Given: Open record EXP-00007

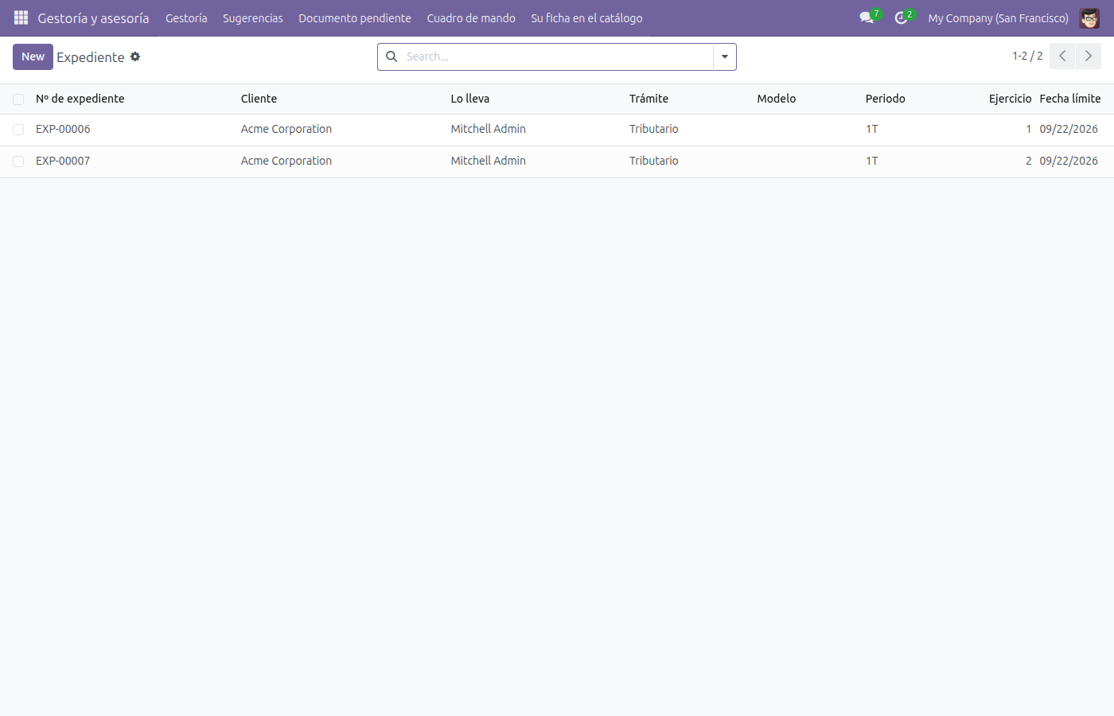Looking at the screenshot, I should coord(63,161).
